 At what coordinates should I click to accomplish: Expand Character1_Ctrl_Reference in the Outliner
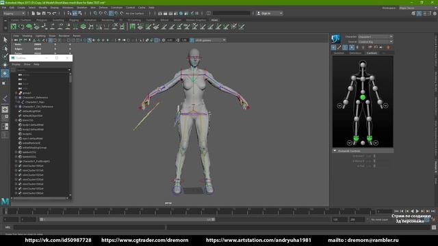point(16,107)
